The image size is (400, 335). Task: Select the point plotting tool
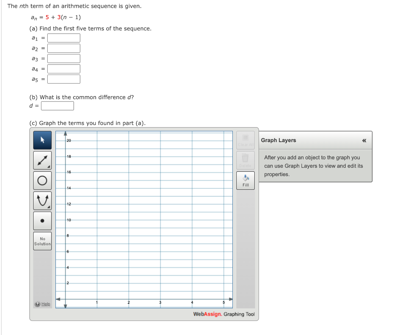point(42,221)
